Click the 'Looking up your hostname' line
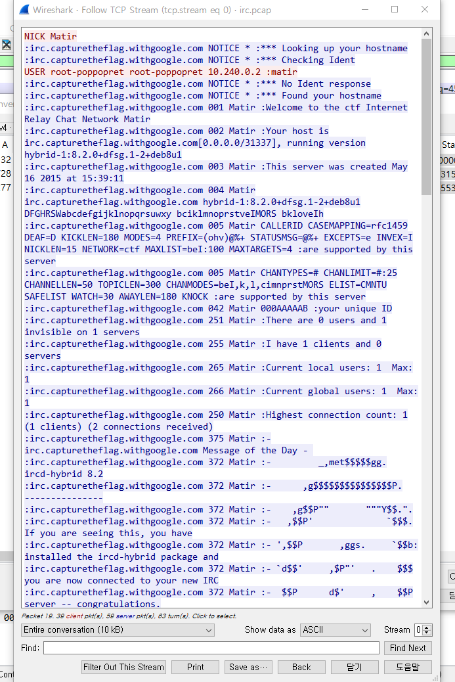The height and width of the screenshot is (682, 455). [216, 48]
